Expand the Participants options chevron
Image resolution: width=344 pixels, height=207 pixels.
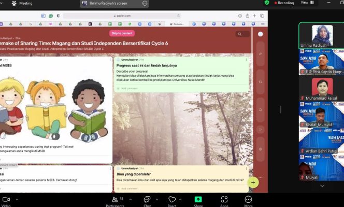(131, 200)
